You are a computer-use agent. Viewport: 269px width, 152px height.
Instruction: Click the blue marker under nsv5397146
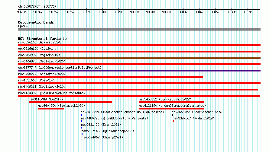[x=82, y=134]
